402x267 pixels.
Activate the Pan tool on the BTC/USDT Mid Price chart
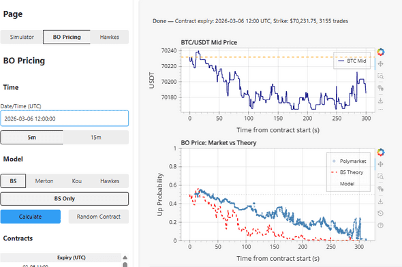[380, 64]
